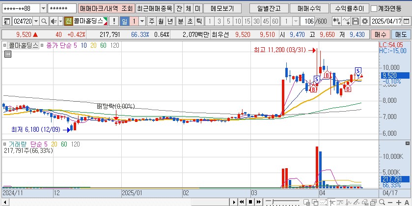Screen dimensions: 412x206
Task: Open chart settings gear icon
Action: click(x=364, y=21)
